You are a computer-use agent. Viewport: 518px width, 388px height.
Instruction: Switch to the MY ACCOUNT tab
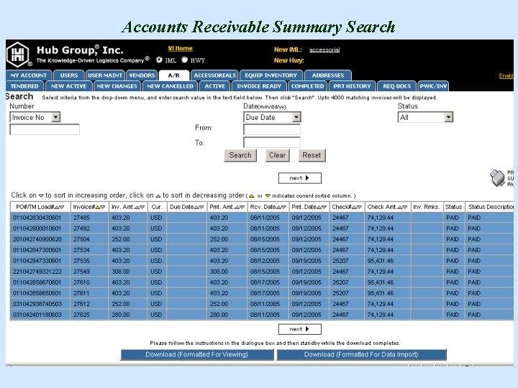[x=29, y=75]
